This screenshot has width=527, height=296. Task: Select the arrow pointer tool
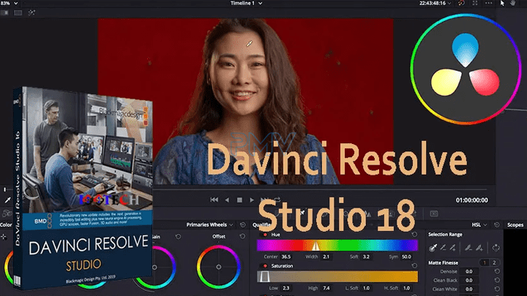[x=502, y=3]
